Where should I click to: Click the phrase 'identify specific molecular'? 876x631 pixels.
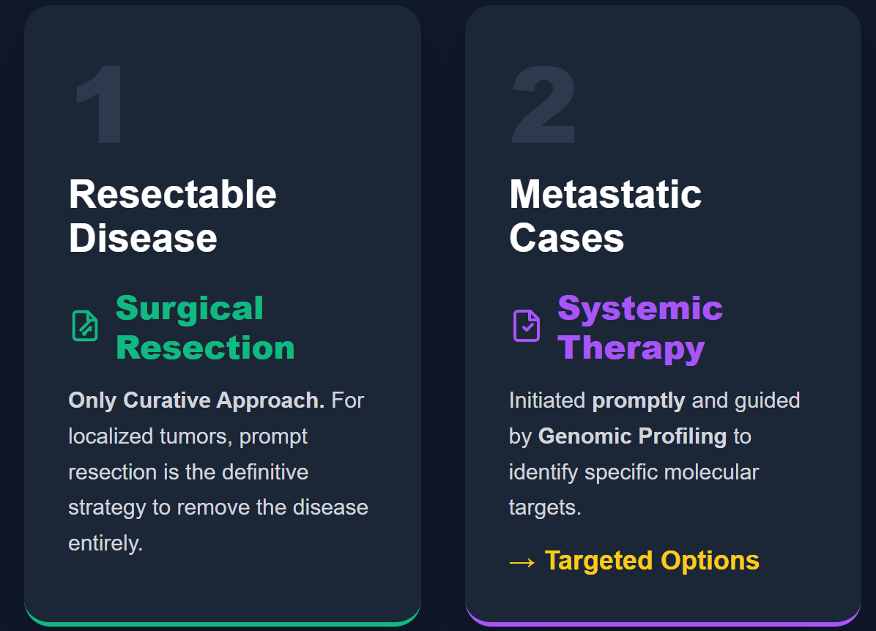pos(634,472)
